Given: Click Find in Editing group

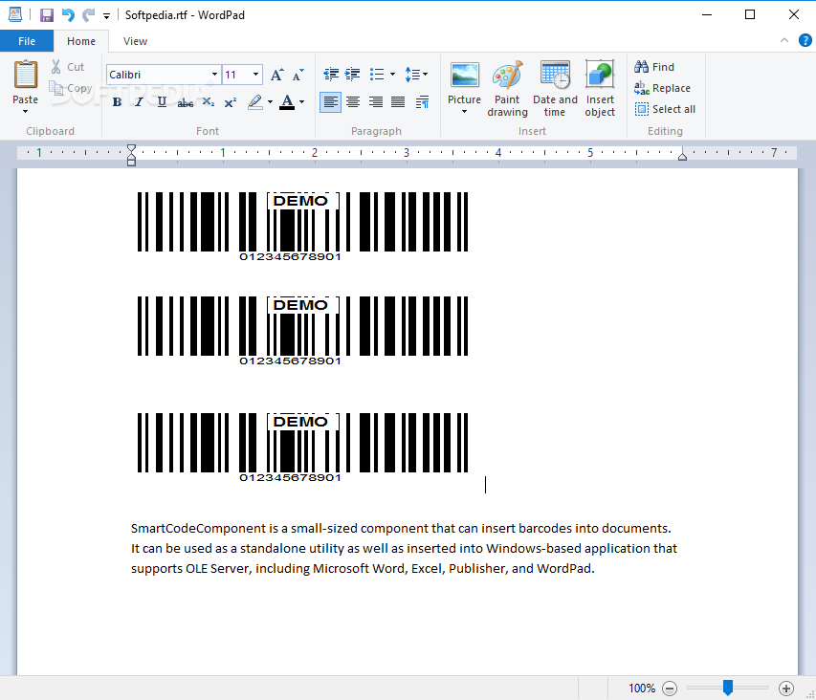Looking at the screenshot, I should click(x=654, y=67).
